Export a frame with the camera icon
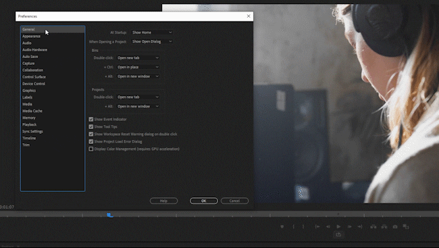Screen dimensions: 439x248 click(395, 226)
